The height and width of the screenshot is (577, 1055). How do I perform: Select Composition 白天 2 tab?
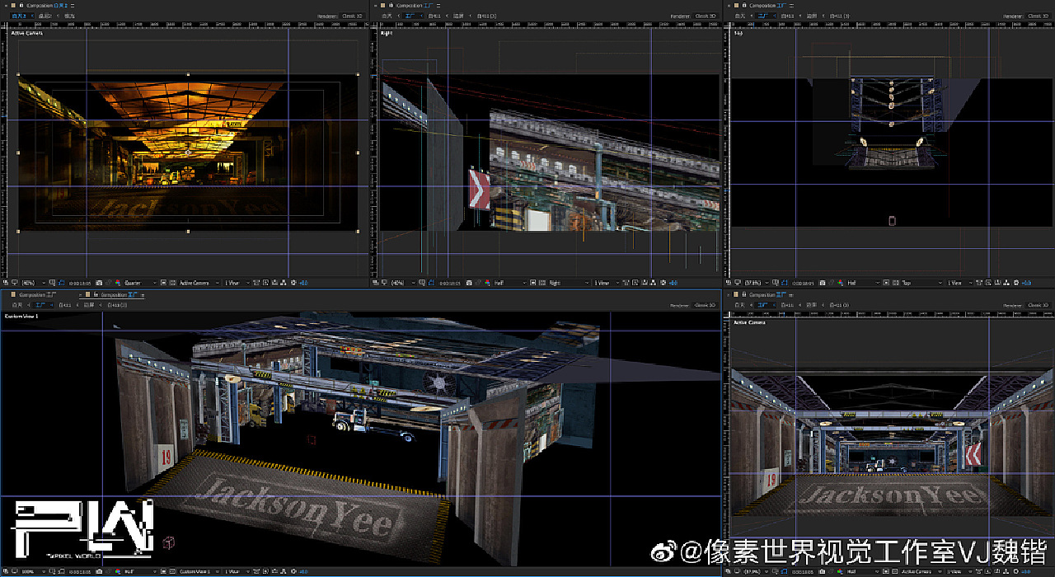click(x=47, y=6)
